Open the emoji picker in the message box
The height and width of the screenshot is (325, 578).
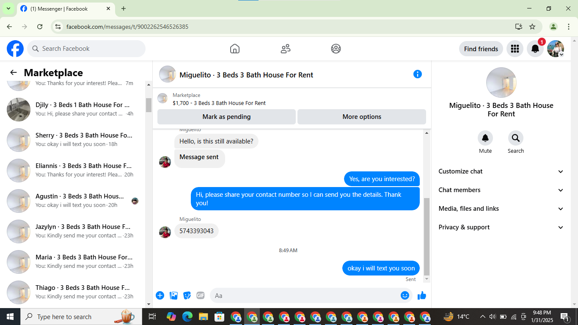[405, 295]
